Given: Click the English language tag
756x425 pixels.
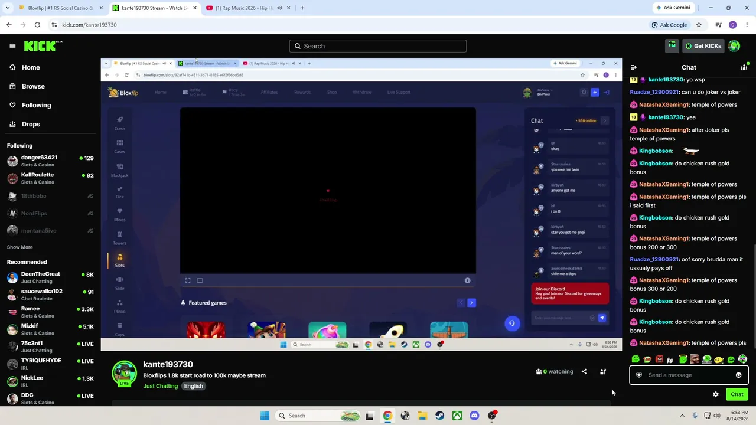Looking at the screenshot, I should coord(193,386).
